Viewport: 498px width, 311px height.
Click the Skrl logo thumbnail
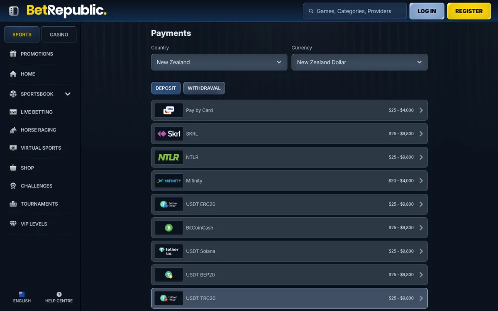click(x=169, y=134)
